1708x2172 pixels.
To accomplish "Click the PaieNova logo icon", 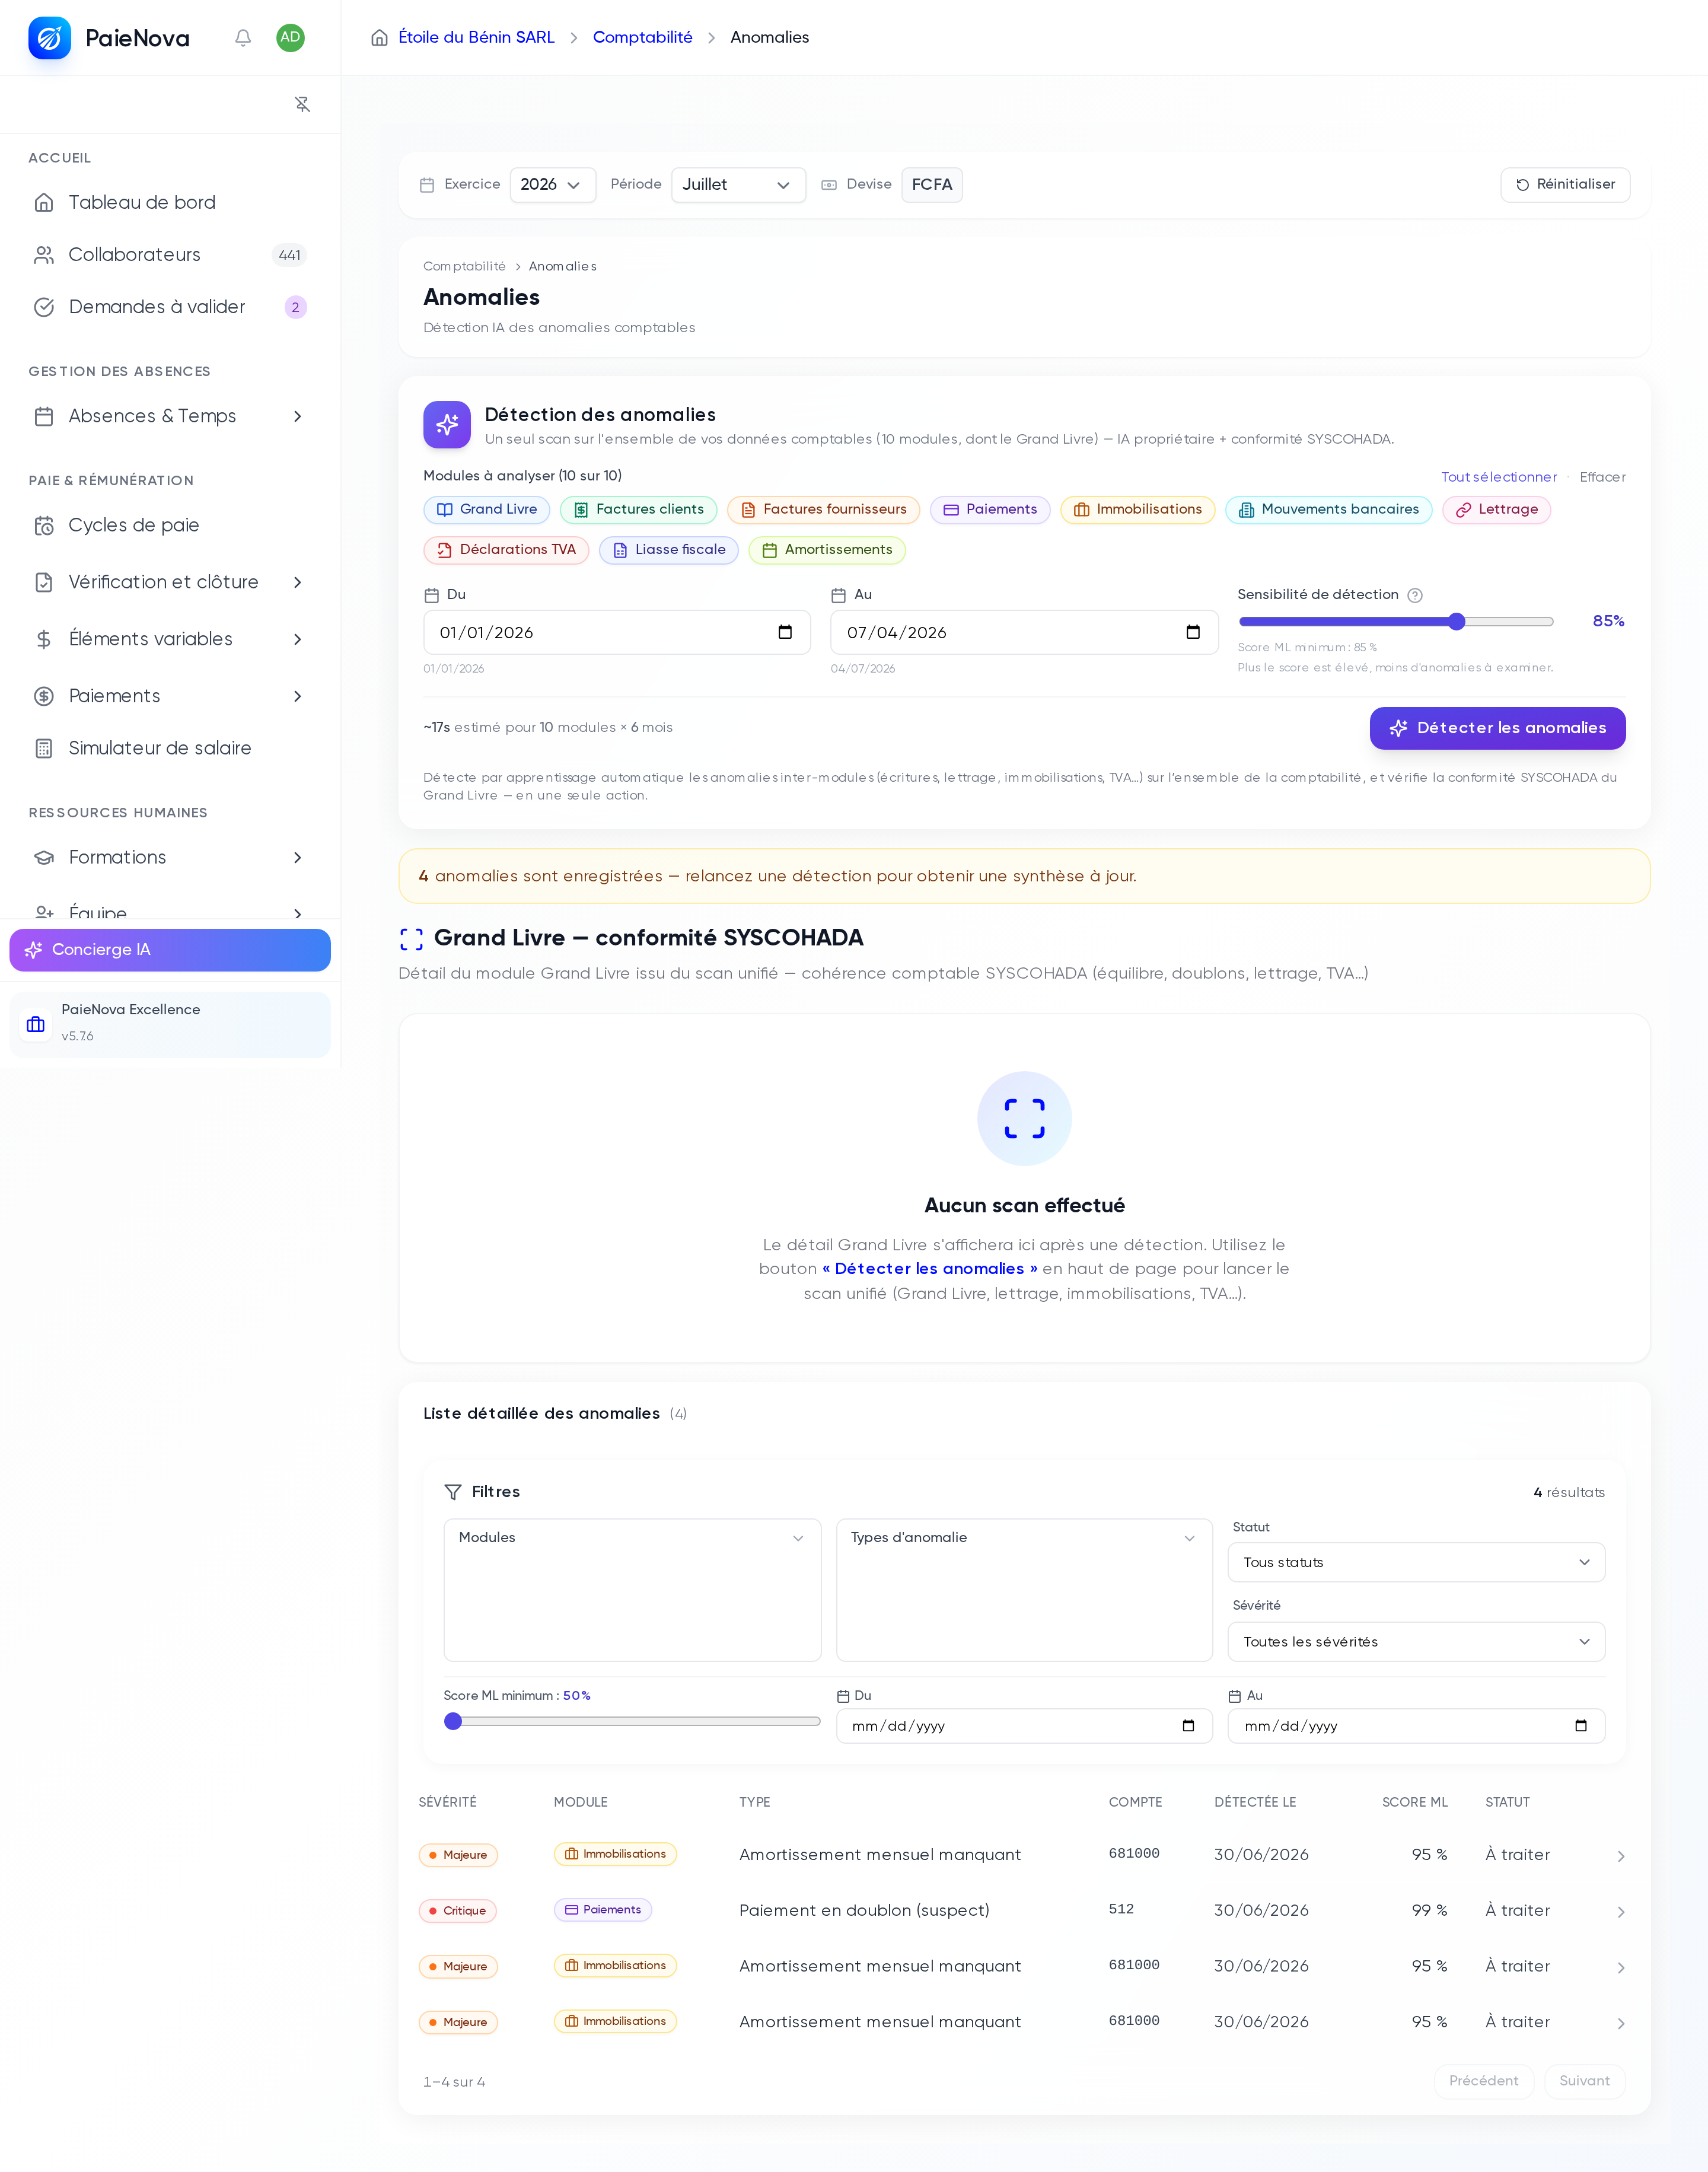I will click(x=50, y=38).
